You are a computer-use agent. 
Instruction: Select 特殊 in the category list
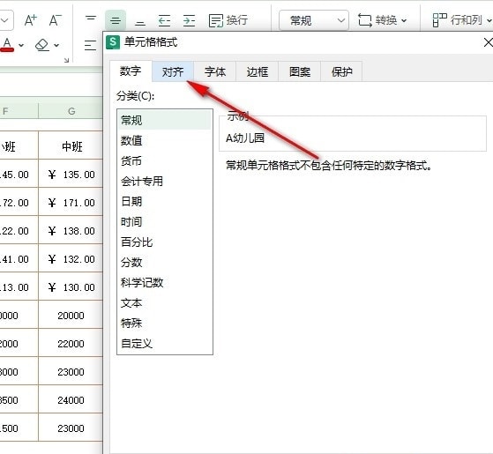[x=165, y=323]
